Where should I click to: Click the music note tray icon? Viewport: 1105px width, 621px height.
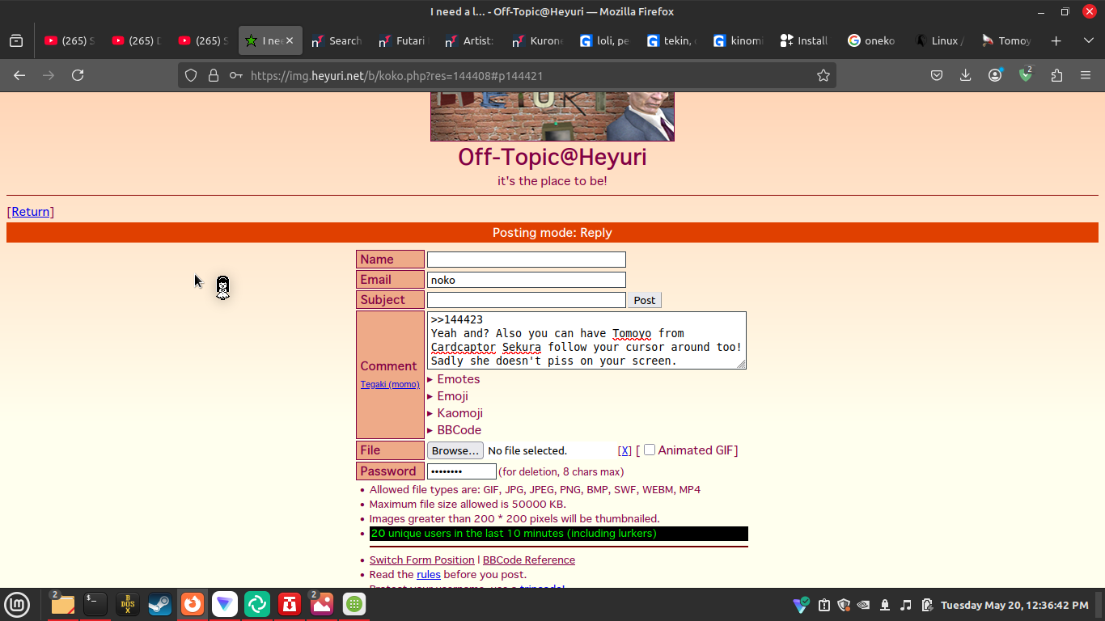coord(906,605)
